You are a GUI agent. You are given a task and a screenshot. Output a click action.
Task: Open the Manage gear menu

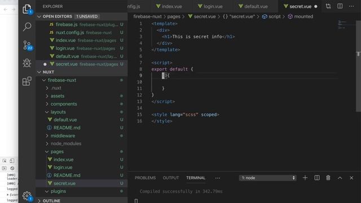27,196
